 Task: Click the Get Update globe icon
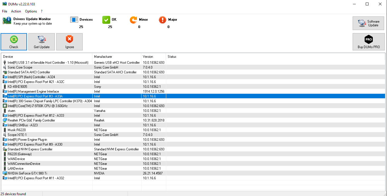pos(41,39)
